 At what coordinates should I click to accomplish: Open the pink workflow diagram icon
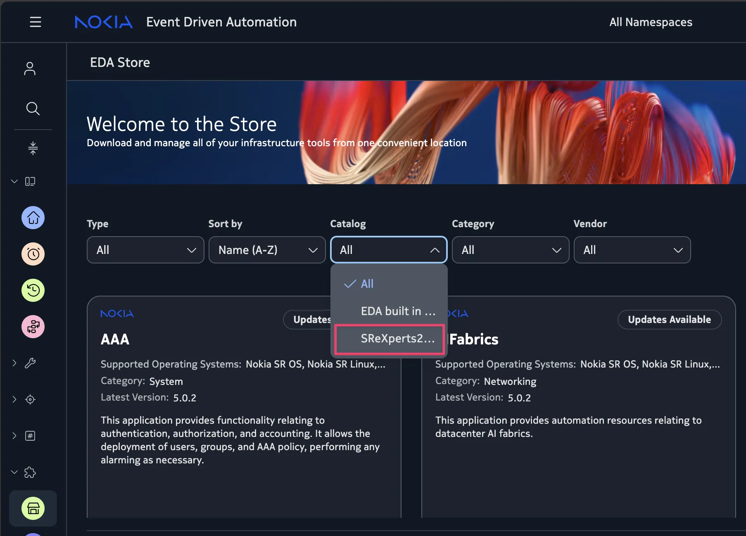click(x=33, y=327)
